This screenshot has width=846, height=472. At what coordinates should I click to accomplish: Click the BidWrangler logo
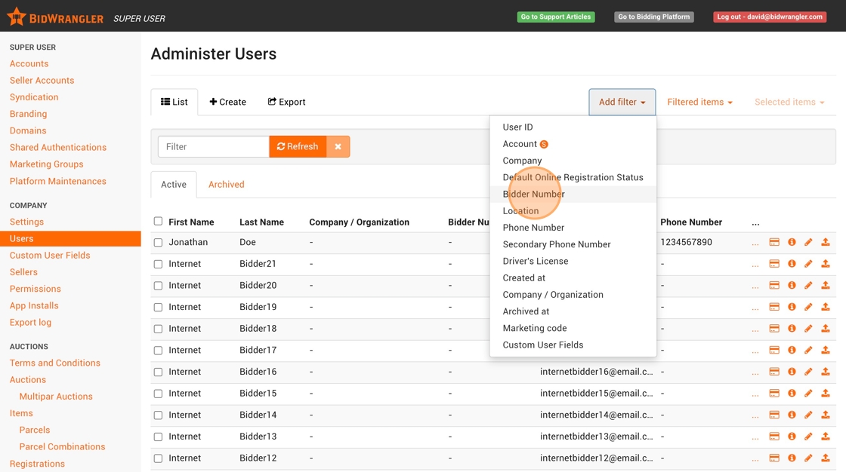point(55,17)
